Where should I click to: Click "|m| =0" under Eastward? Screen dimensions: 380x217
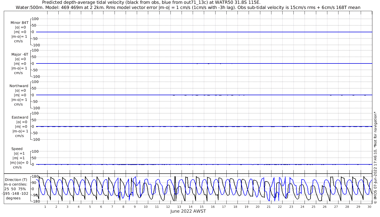(21, 126)
